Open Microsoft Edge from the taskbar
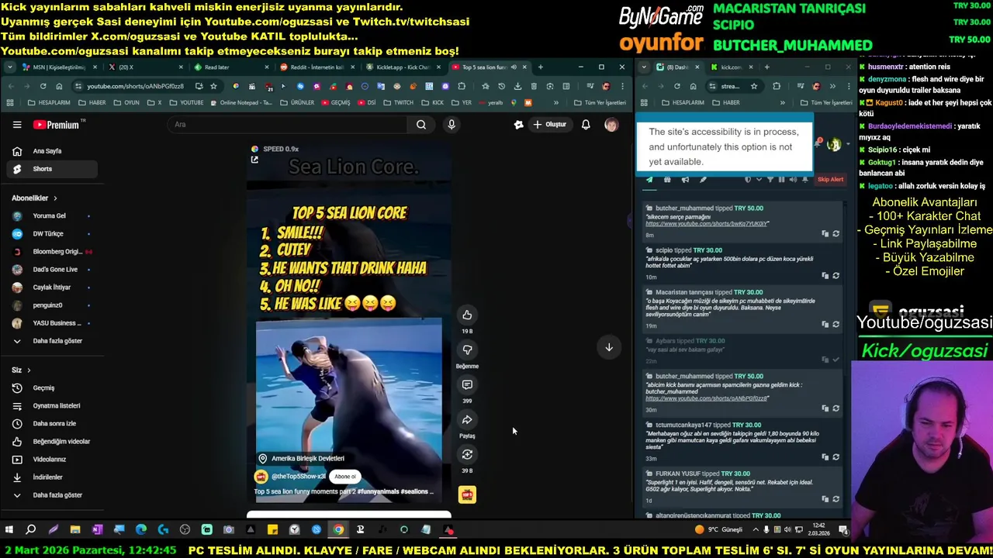 coord(141,530)
